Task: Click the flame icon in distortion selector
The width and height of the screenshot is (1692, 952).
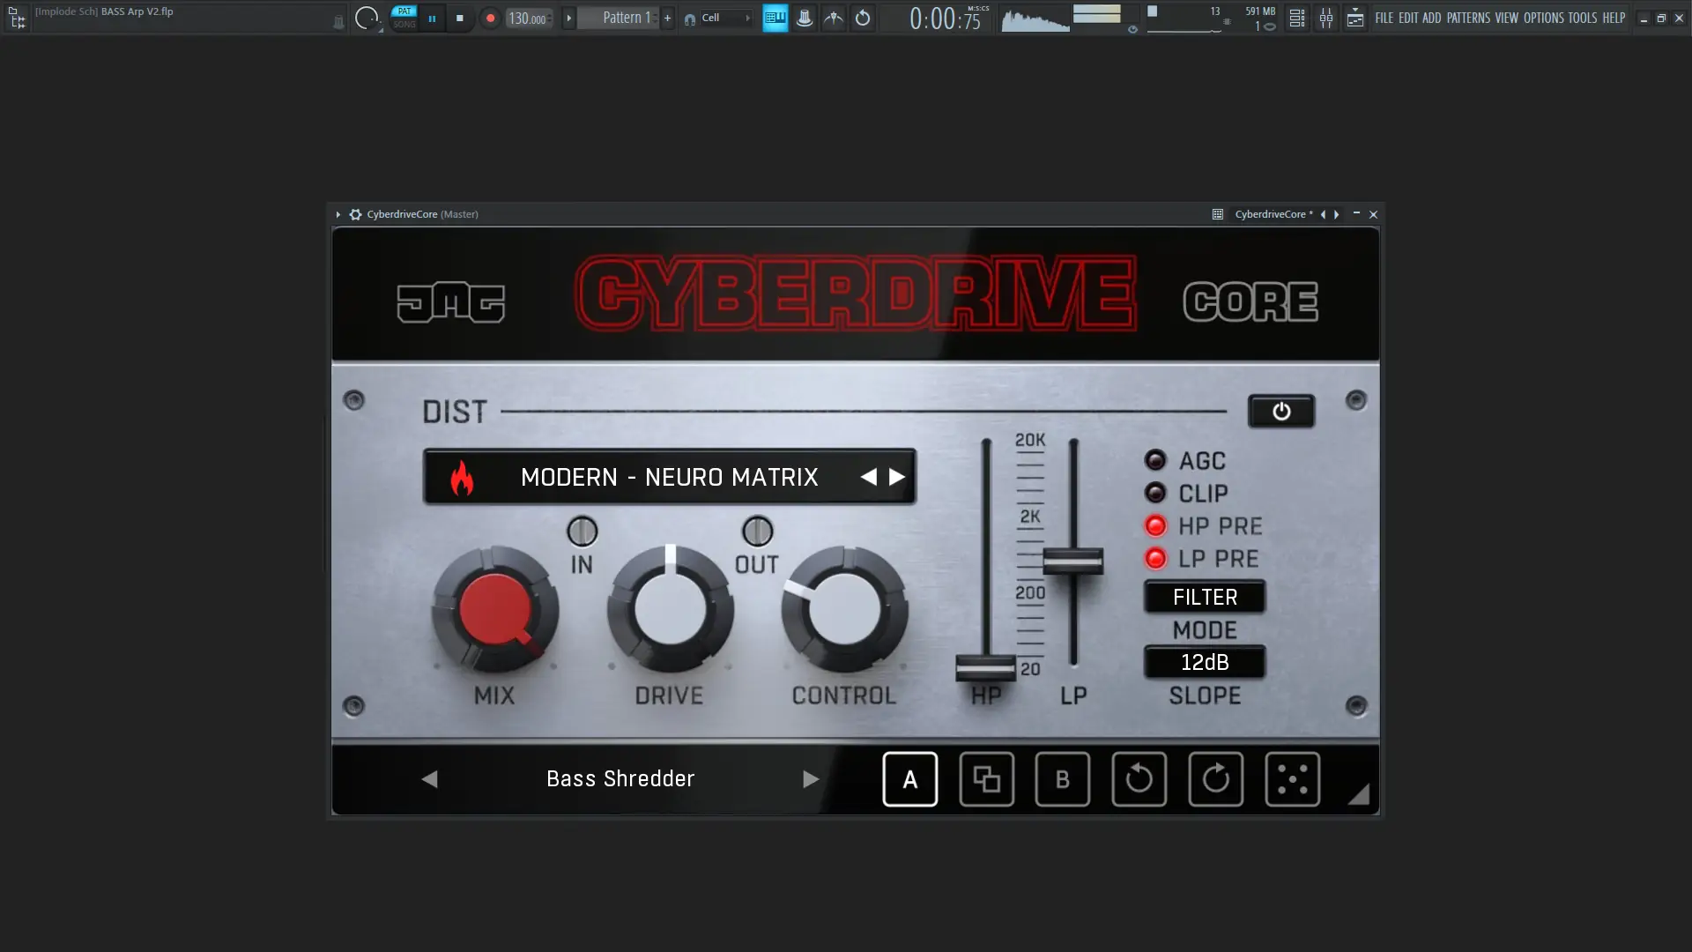Action: click(462, 478)
